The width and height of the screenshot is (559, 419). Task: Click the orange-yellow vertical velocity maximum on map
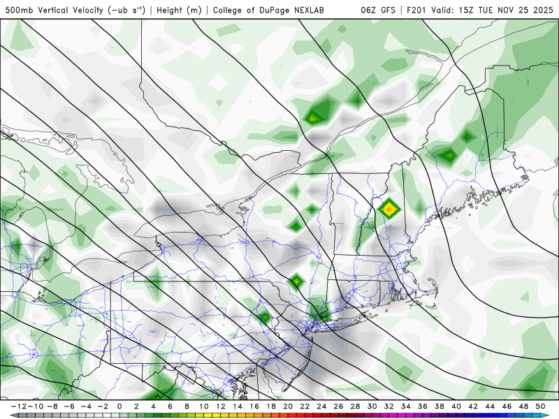(389, 209)
